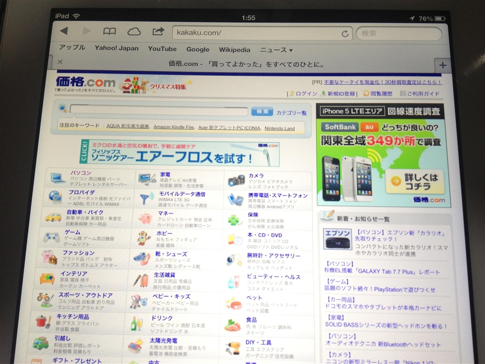Expand the ニュース bookmarks folder dropdown
The width and height of the screenshot is (485, 364).
276,50
